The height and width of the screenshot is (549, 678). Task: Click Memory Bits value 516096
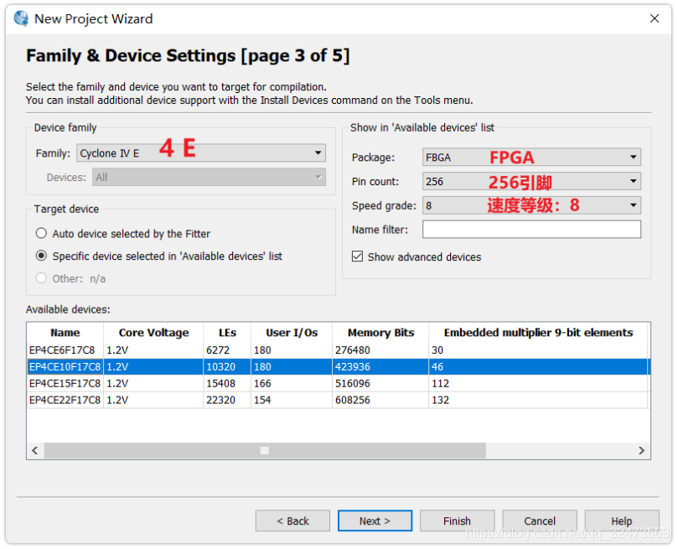coord(352,383)
